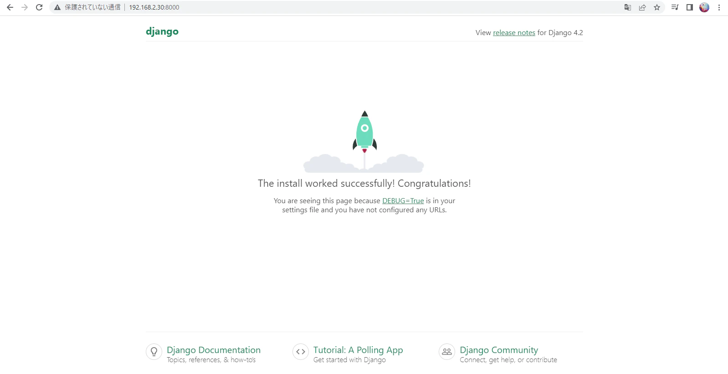
Task: Click 'Get started with Django' text
Action: tap(349, 360)
